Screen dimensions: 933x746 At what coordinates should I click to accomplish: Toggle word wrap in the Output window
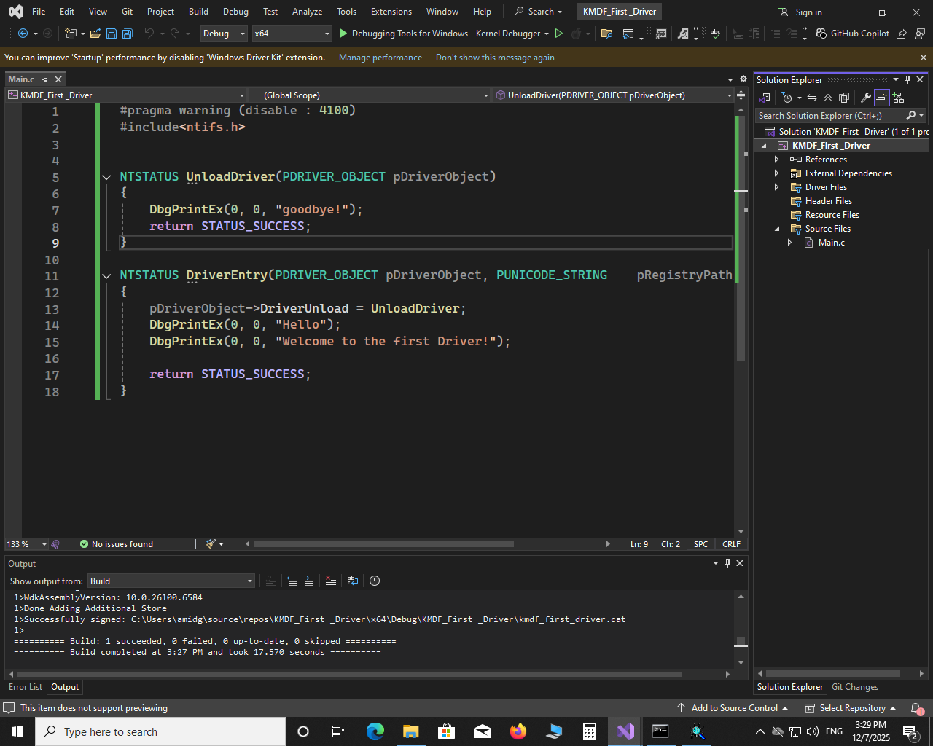pyautogui.click(x=353, y=581)
